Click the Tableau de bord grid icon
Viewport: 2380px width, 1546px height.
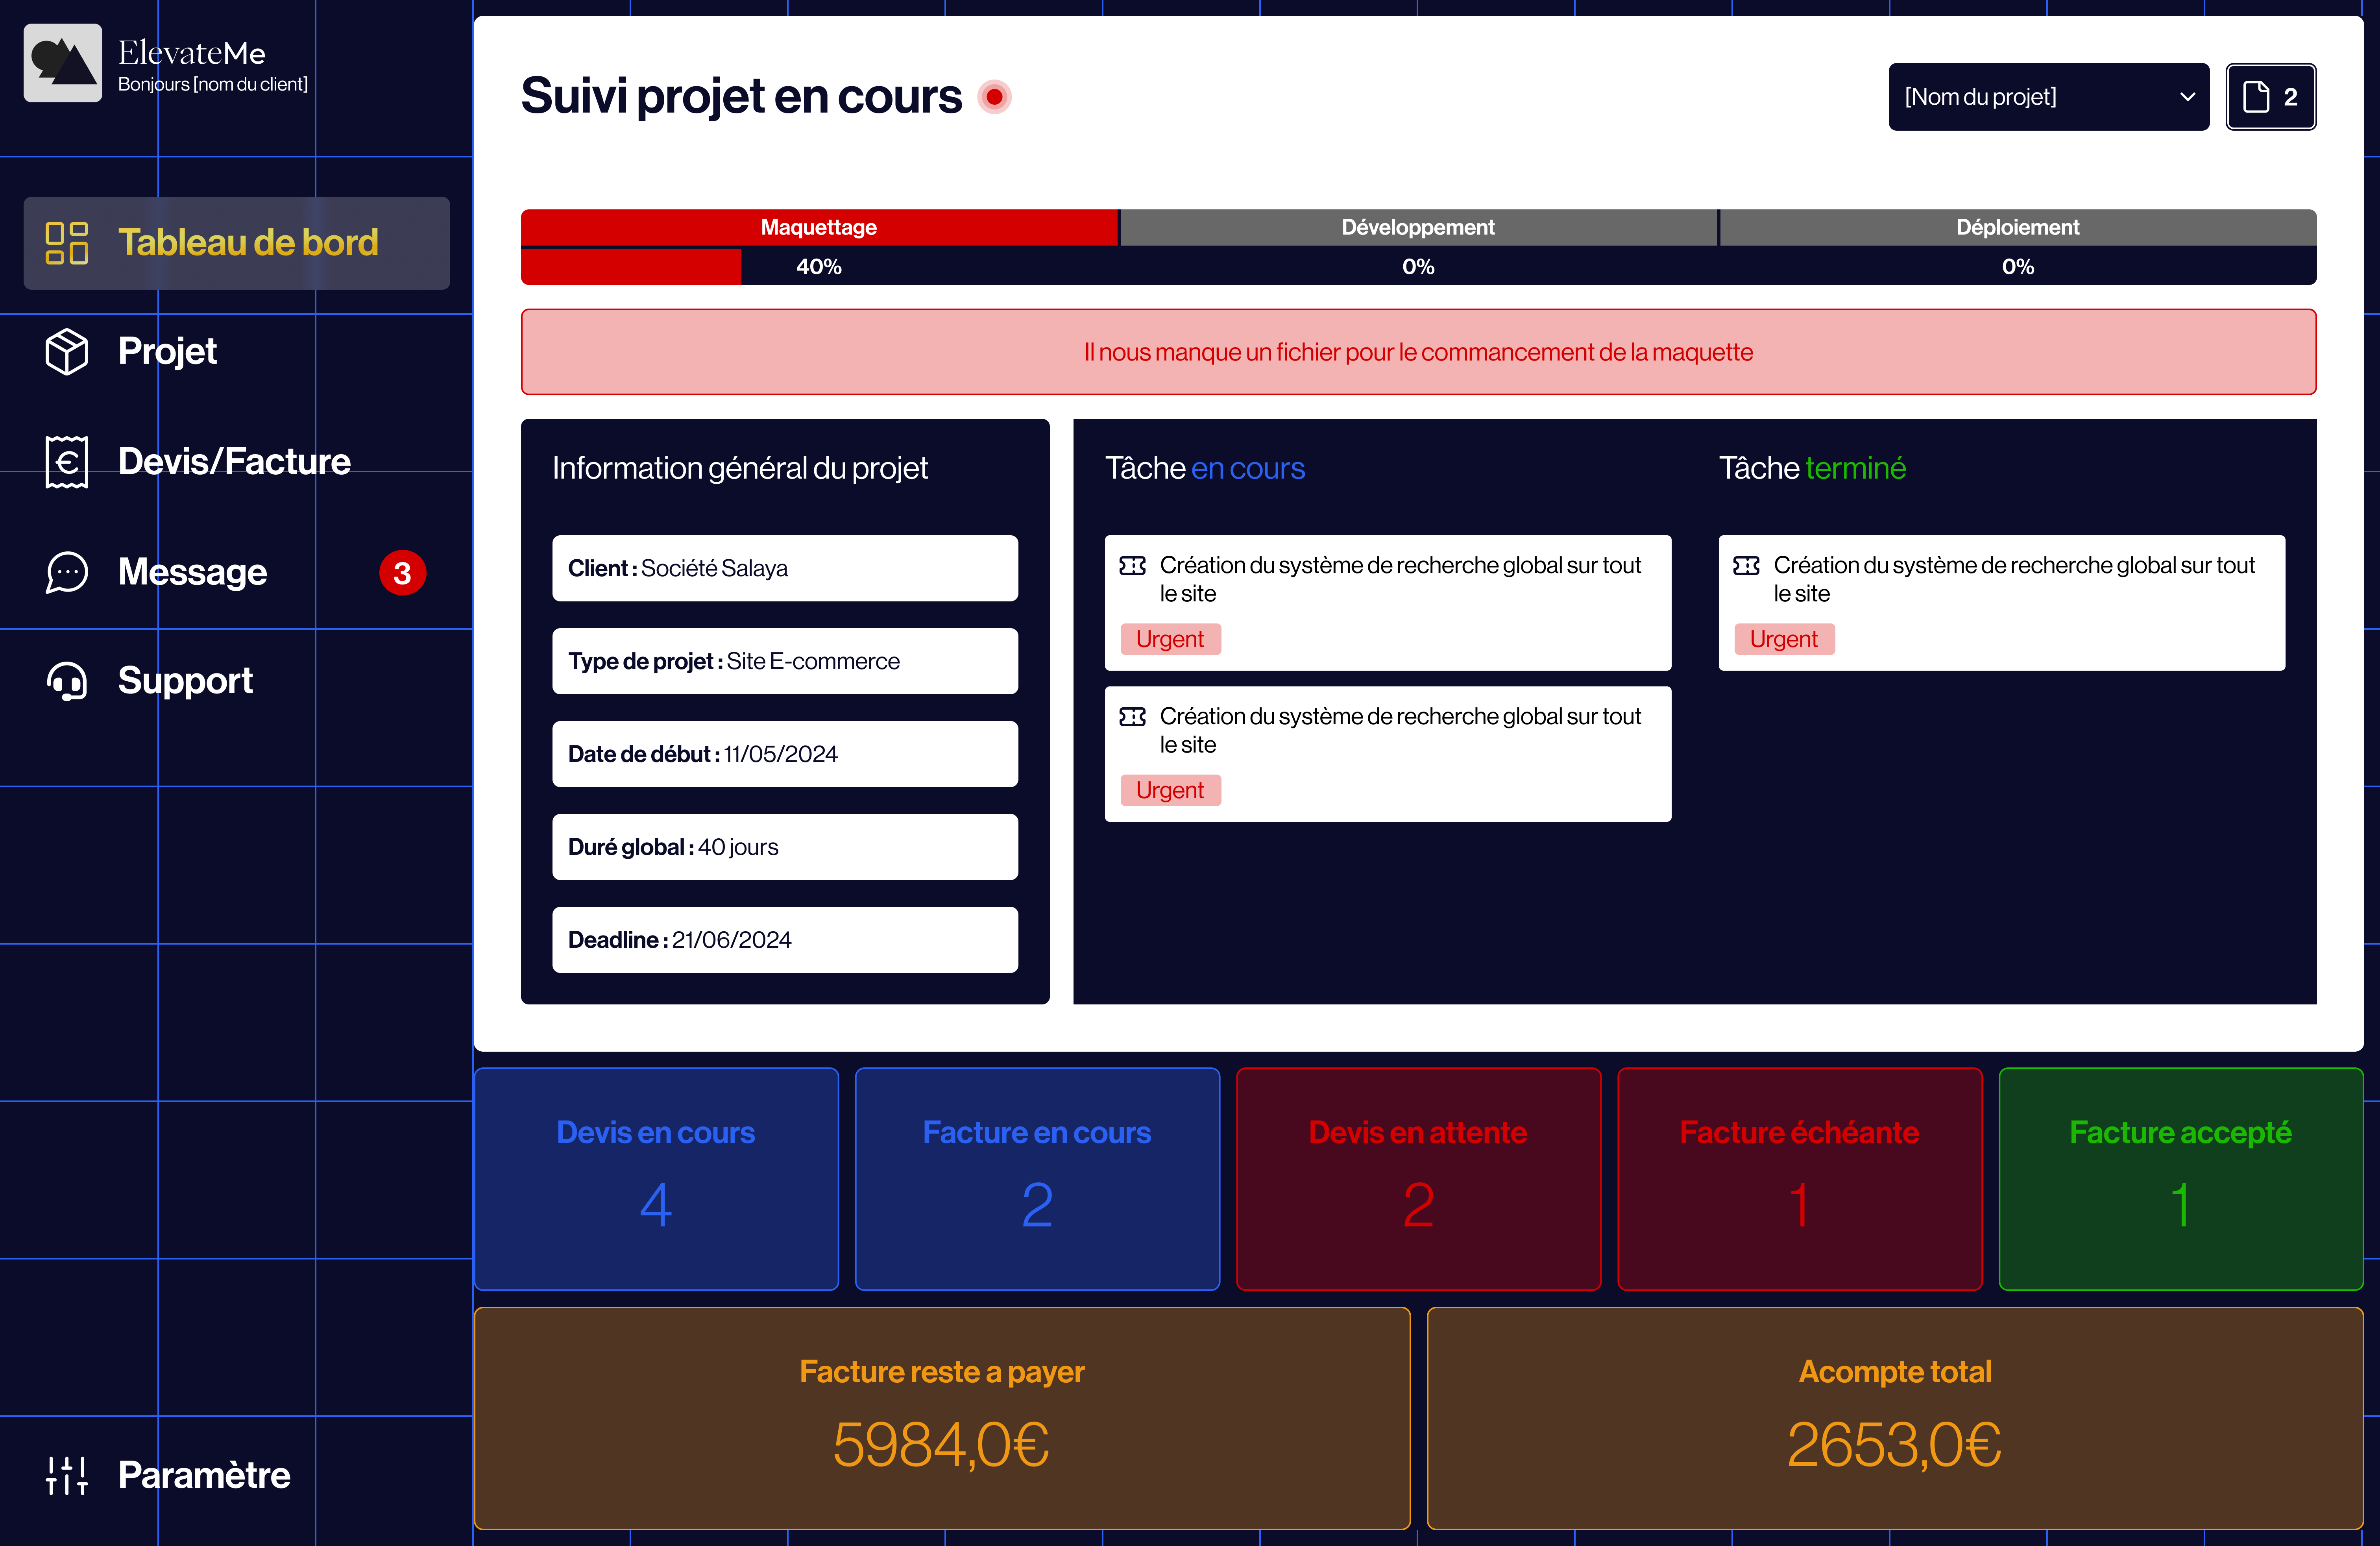tap(67, 243)
